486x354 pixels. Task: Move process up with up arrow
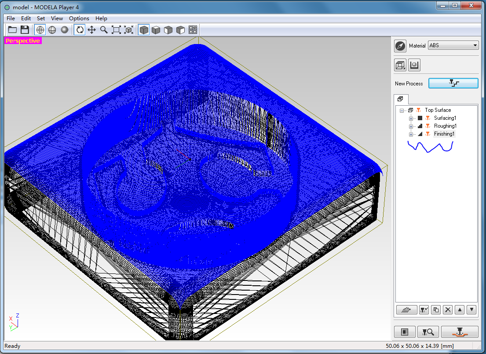[x=460, y=310]
